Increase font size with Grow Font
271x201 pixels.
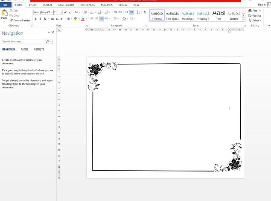(65, 12)
